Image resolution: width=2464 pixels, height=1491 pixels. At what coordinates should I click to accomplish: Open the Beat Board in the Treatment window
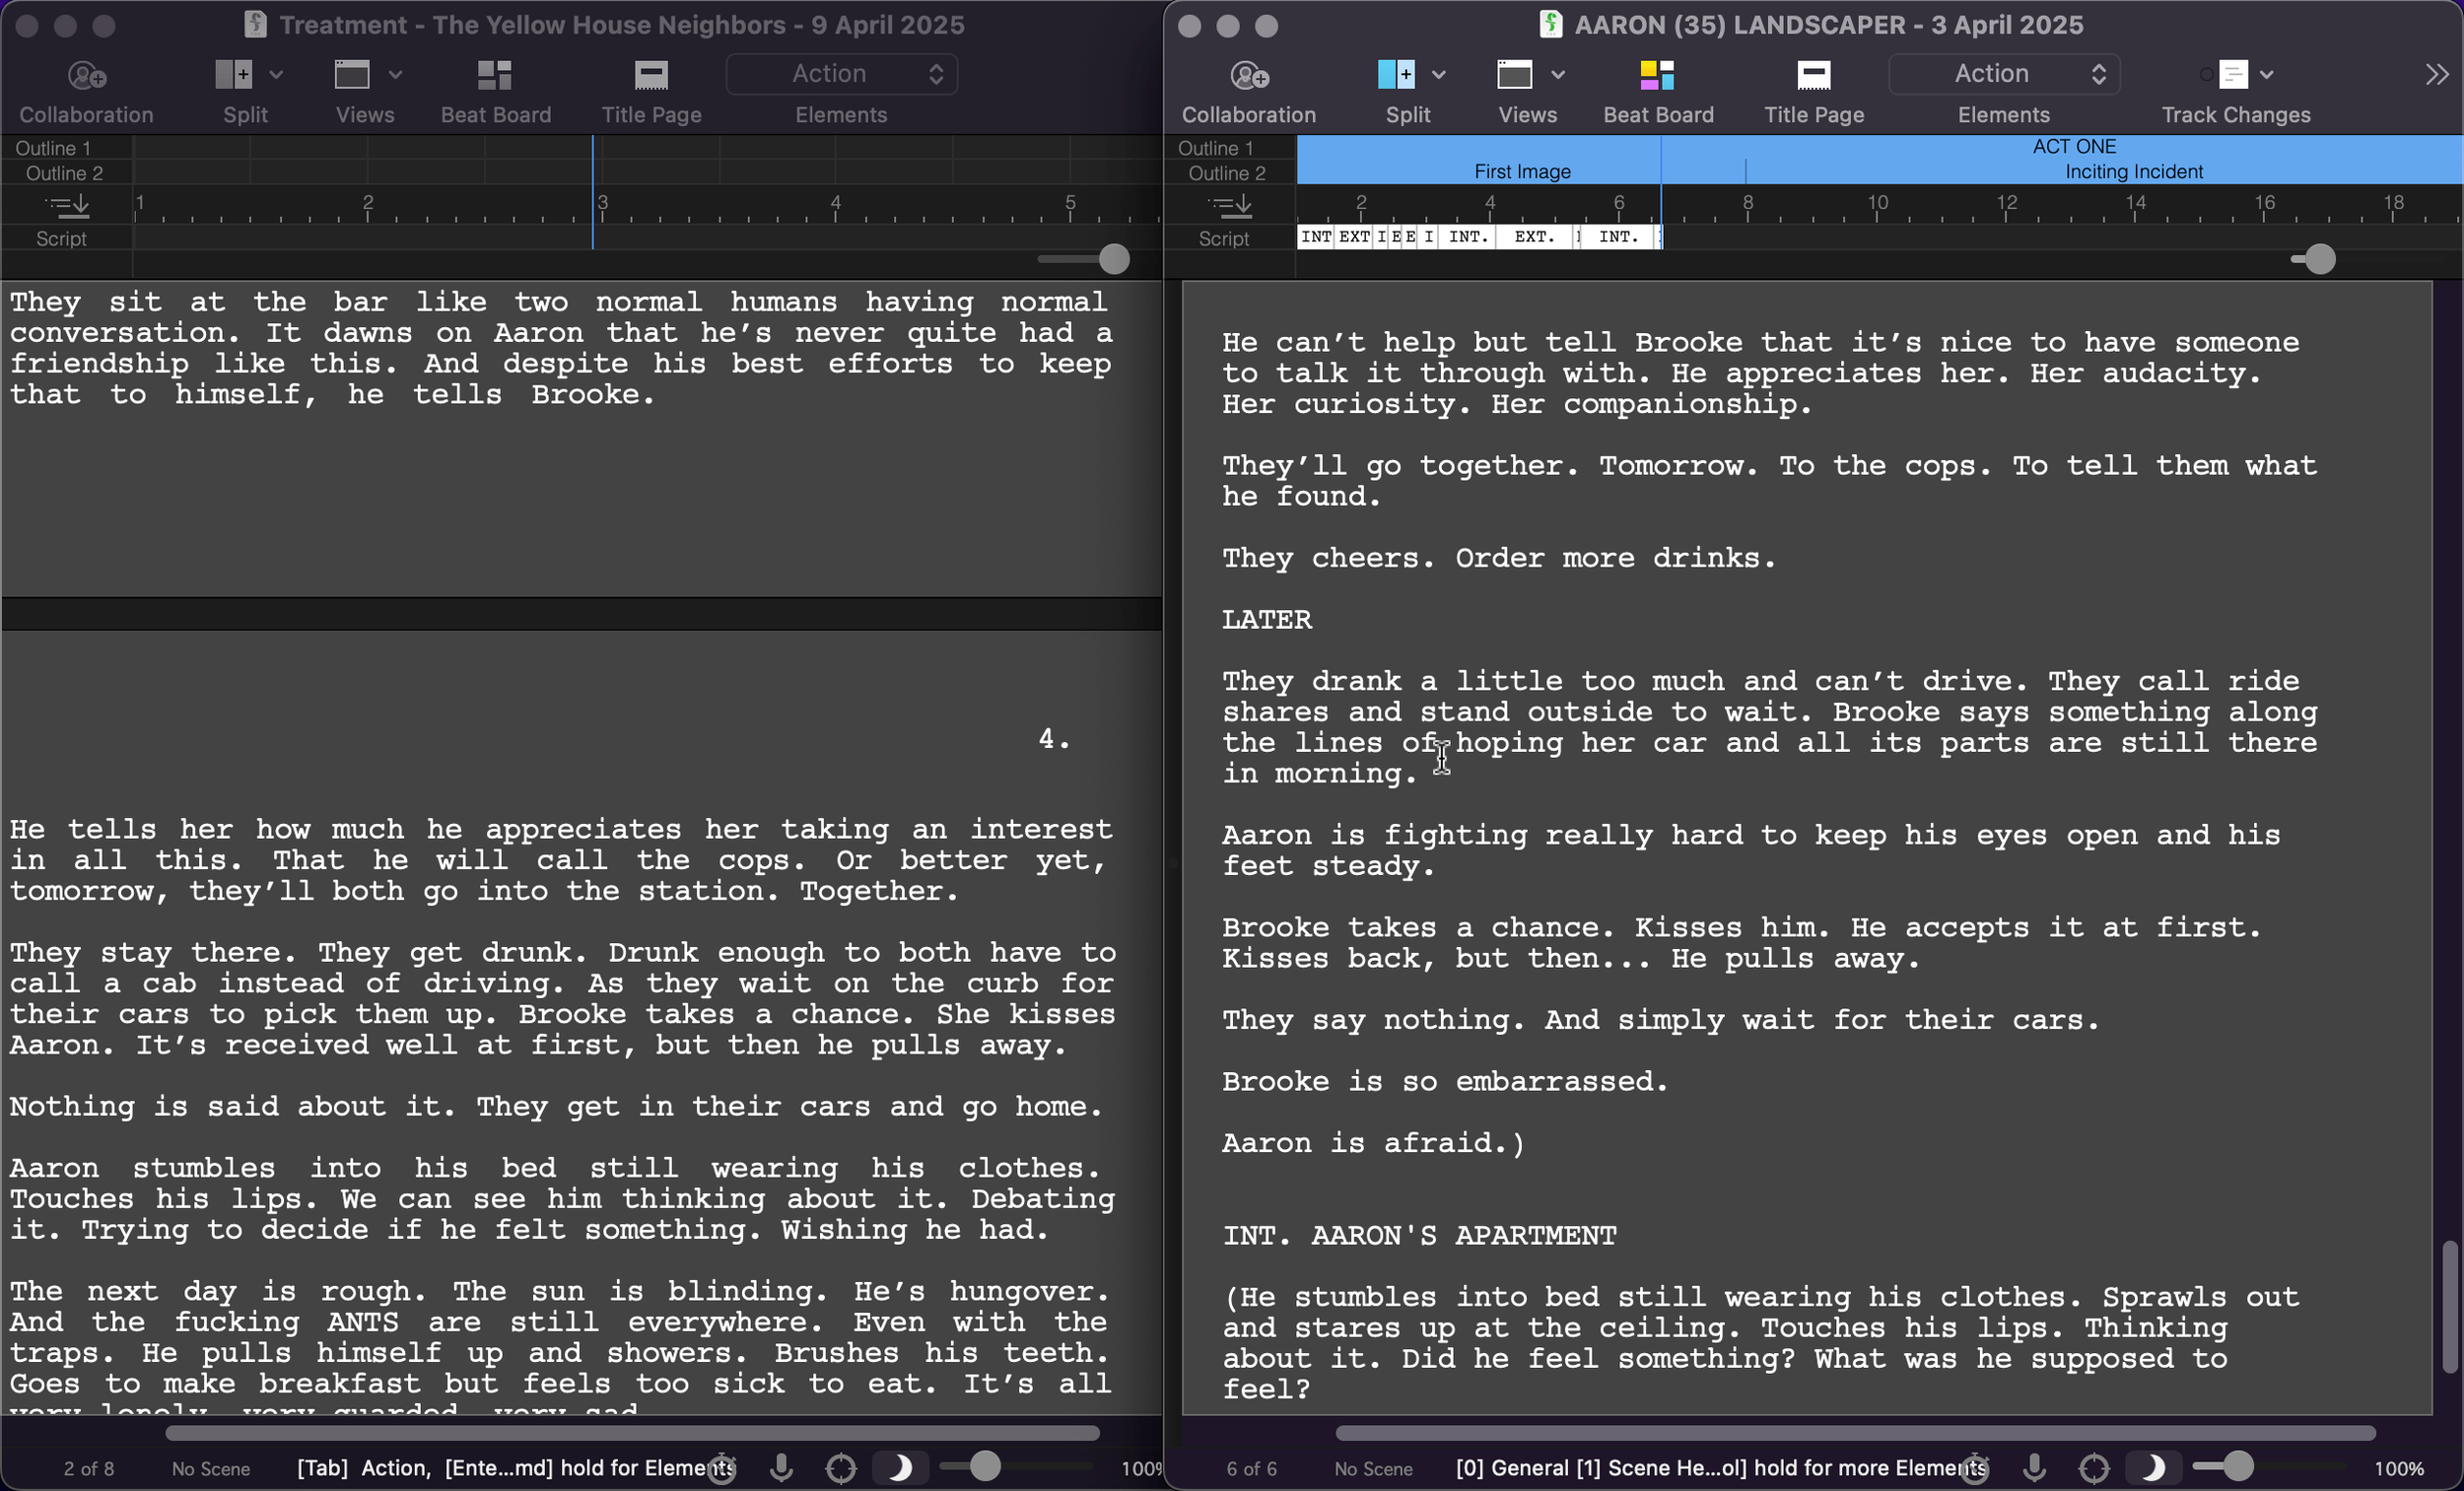click(495, 76)
